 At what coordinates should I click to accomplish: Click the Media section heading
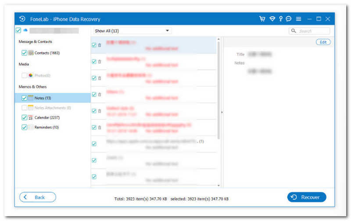coord(24,64)
